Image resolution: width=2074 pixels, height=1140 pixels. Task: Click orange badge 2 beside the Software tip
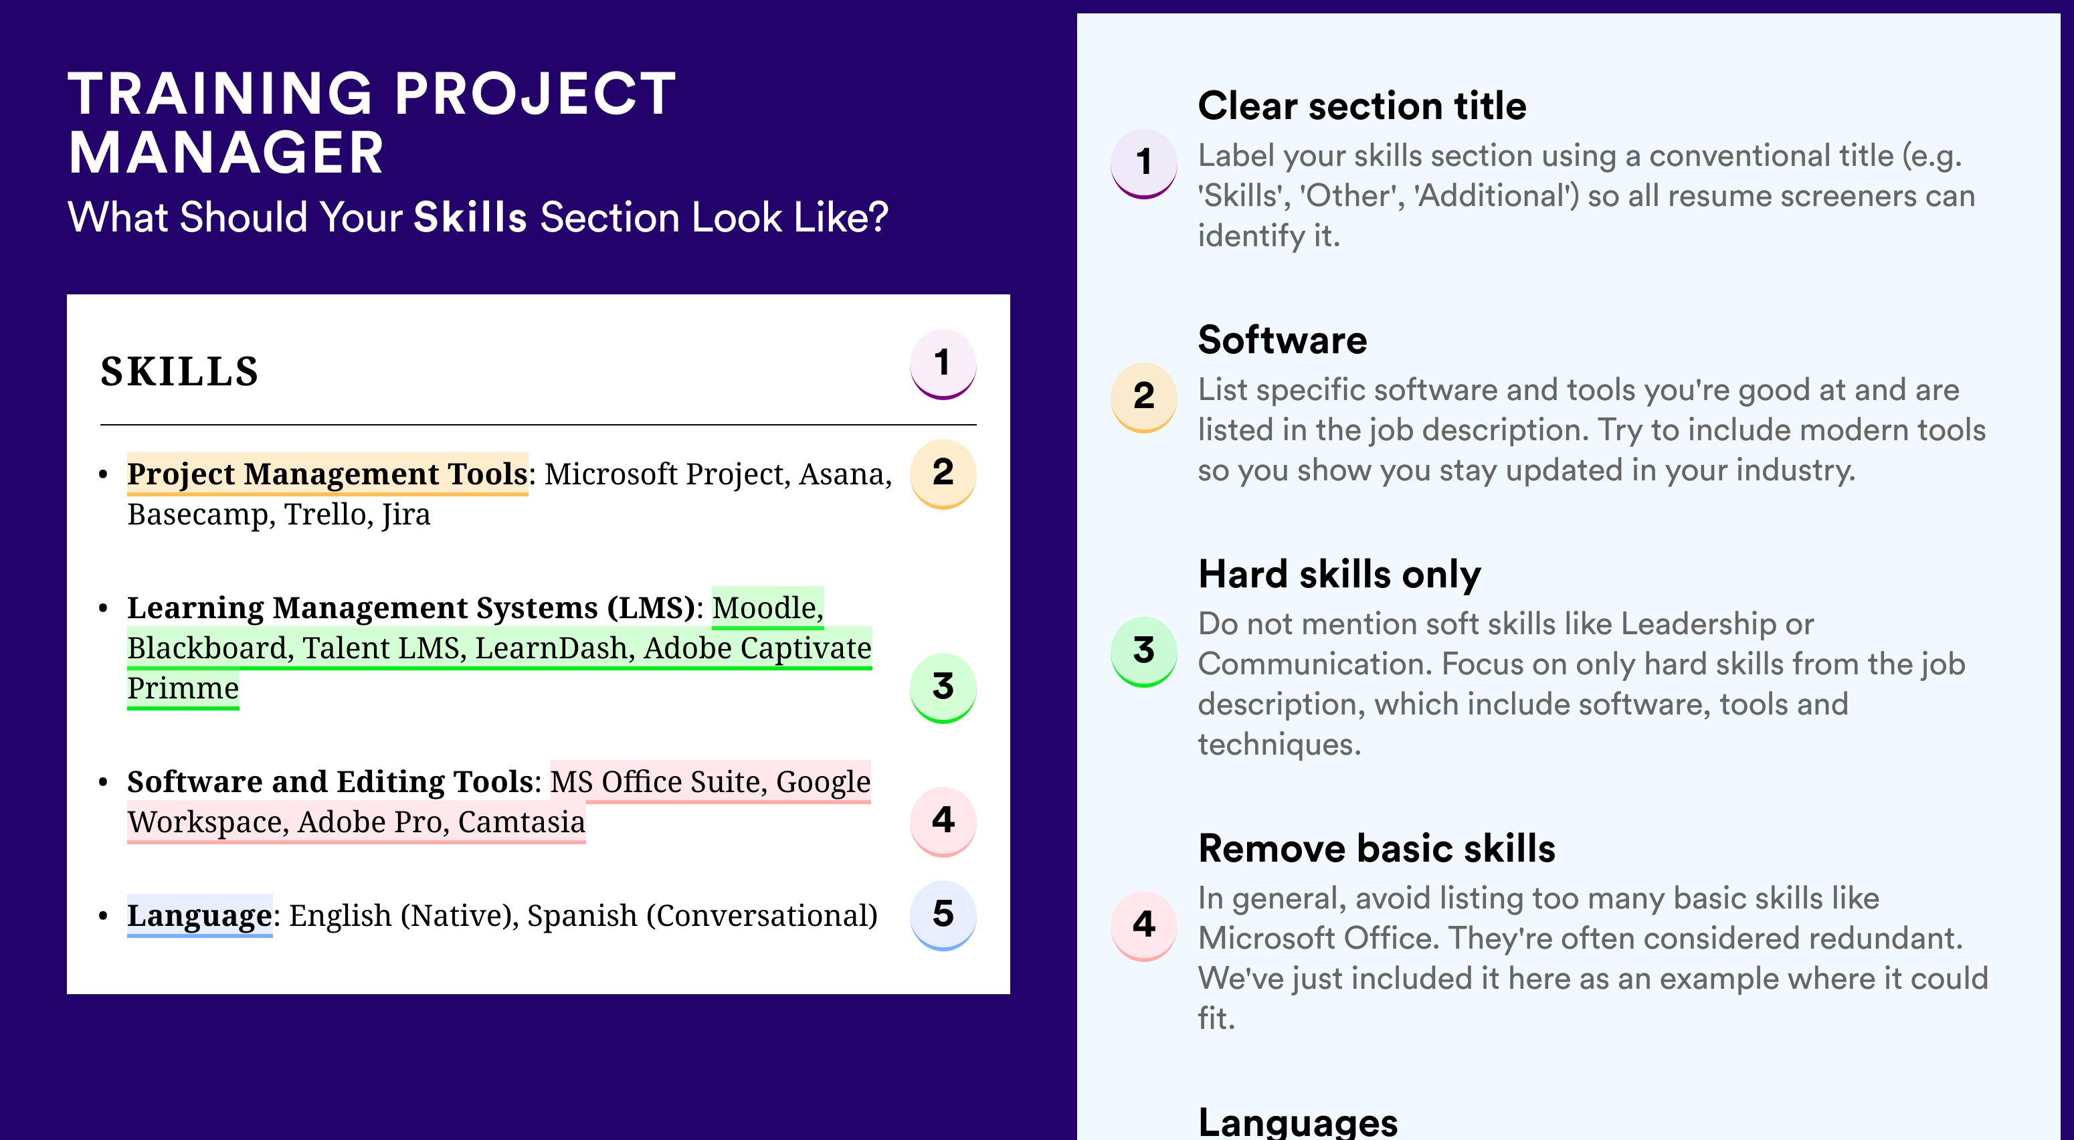(1144, 397)
